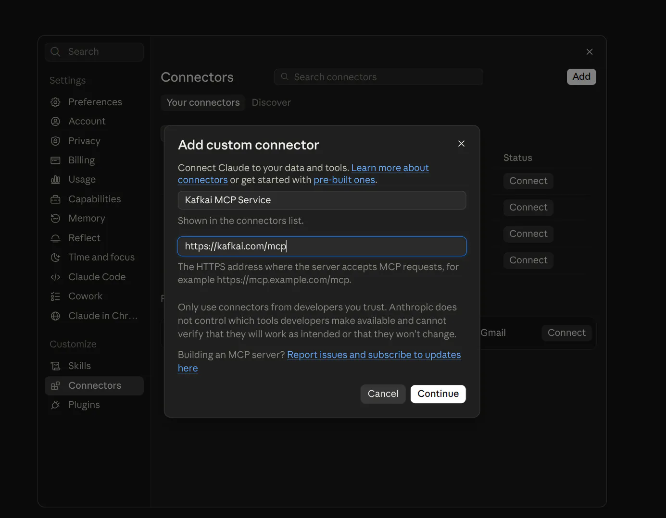Open Claude Code settings
666x518 pixels.
click(x=94, y=277)
